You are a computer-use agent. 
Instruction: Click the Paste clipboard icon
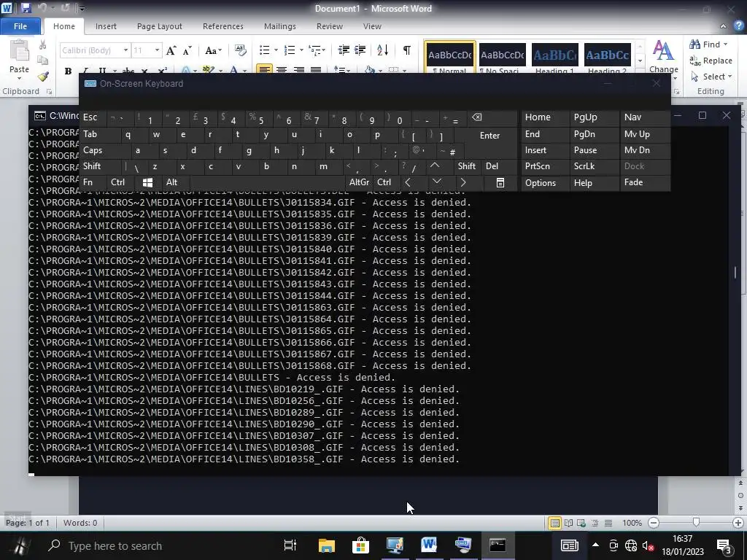click(19, 51)
